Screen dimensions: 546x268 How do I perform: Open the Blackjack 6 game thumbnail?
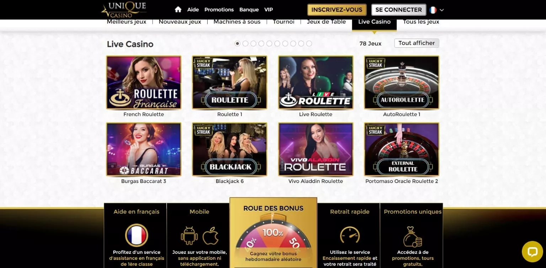(x=230, y=149)
